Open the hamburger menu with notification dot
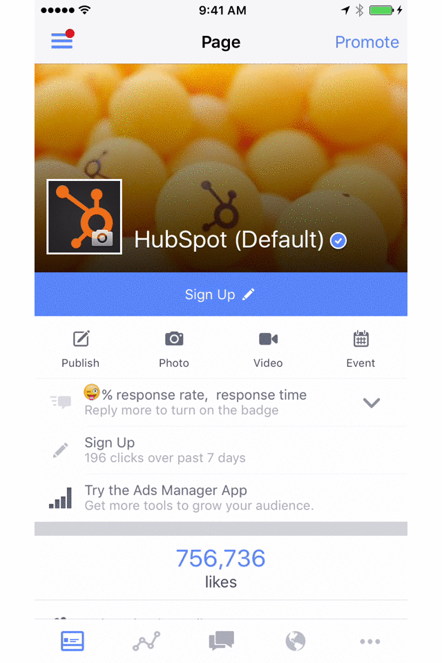The width and height of the screenshot is (442, 663). click(x=63, y=39)
